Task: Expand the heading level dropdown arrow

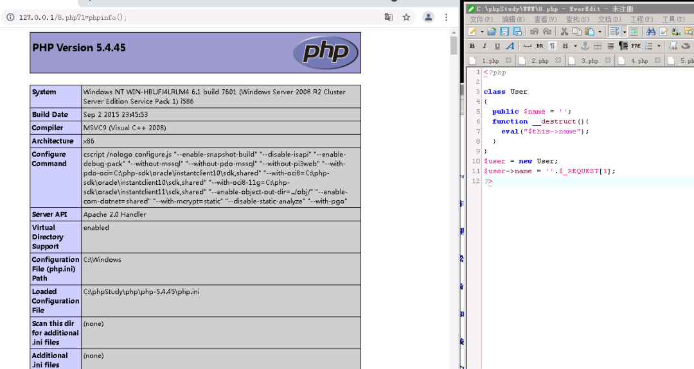Action: tap(575, 46)
